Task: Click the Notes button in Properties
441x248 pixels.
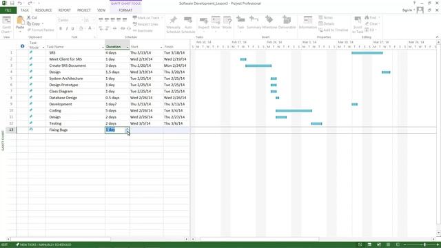Action: 326,17
